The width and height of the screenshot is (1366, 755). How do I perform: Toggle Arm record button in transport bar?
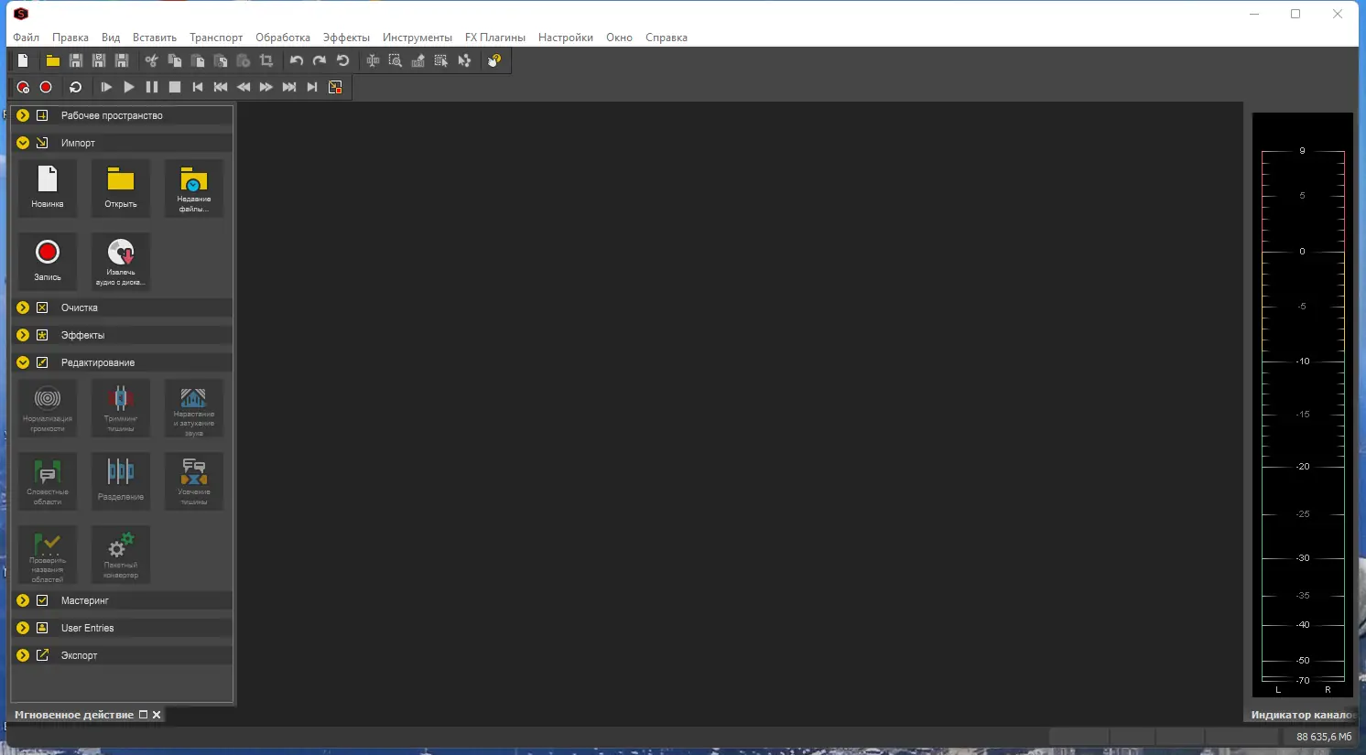[23, 87]
